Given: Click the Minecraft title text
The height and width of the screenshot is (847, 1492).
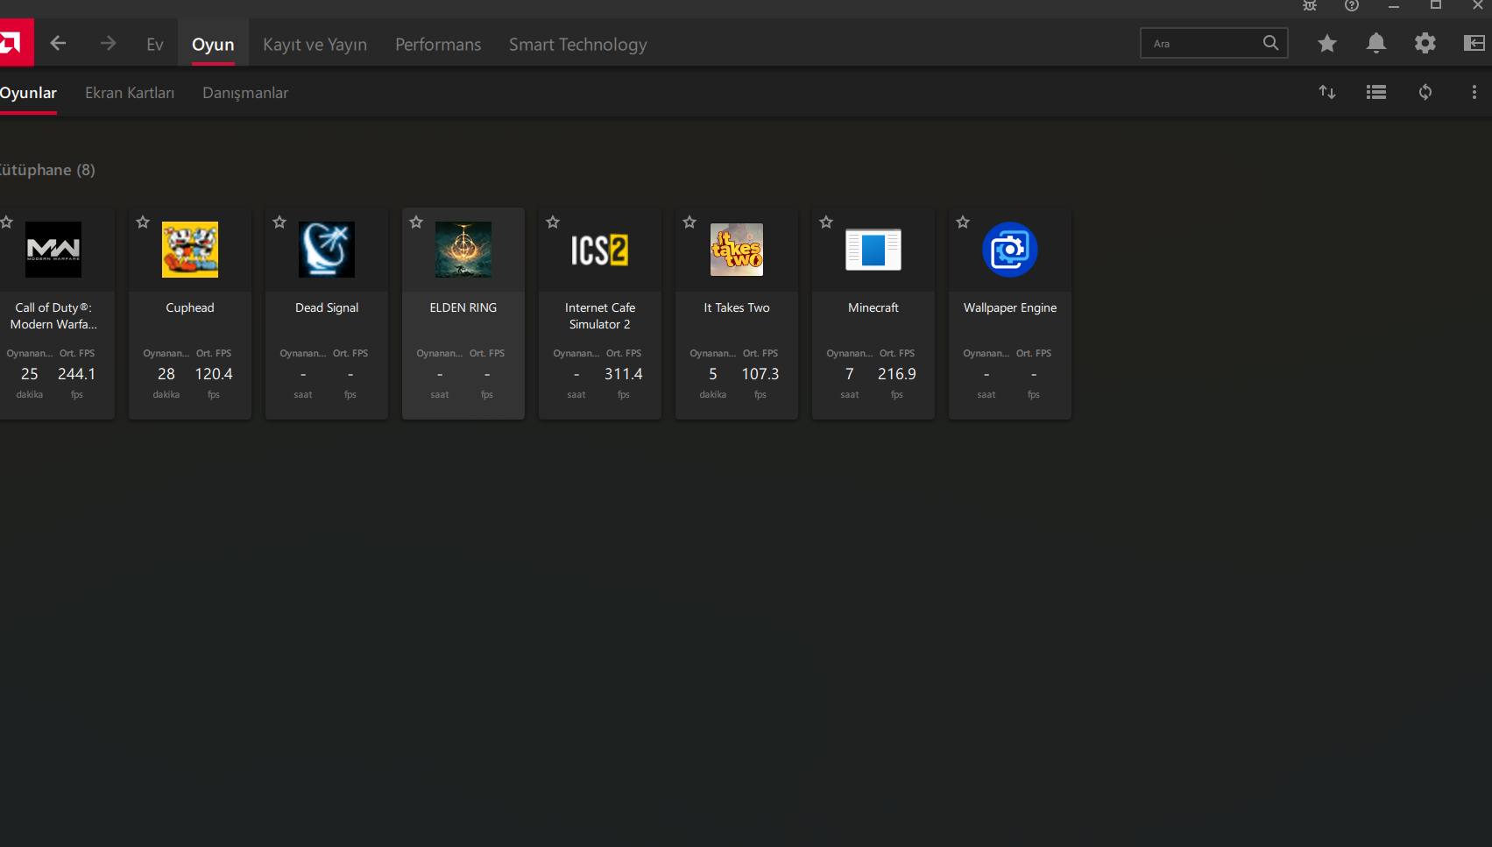Looking at the screenshot, I should (x=873, y=307).
